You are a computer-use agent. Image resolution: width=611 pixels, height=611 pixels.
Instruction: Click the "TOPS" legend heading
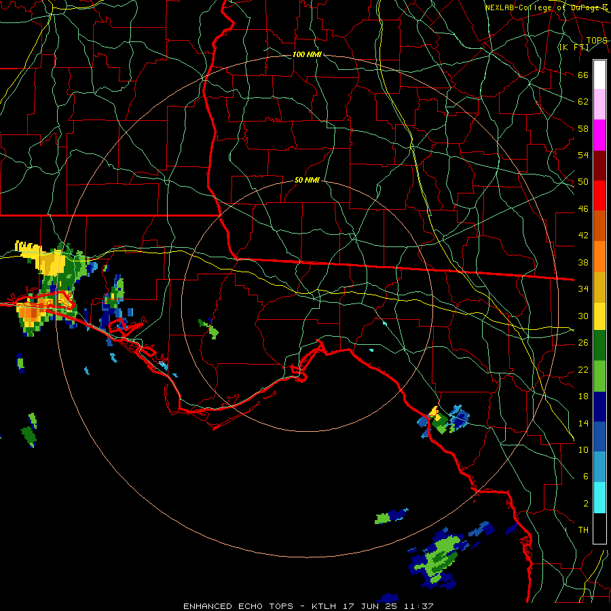click(x=597, y=40)
